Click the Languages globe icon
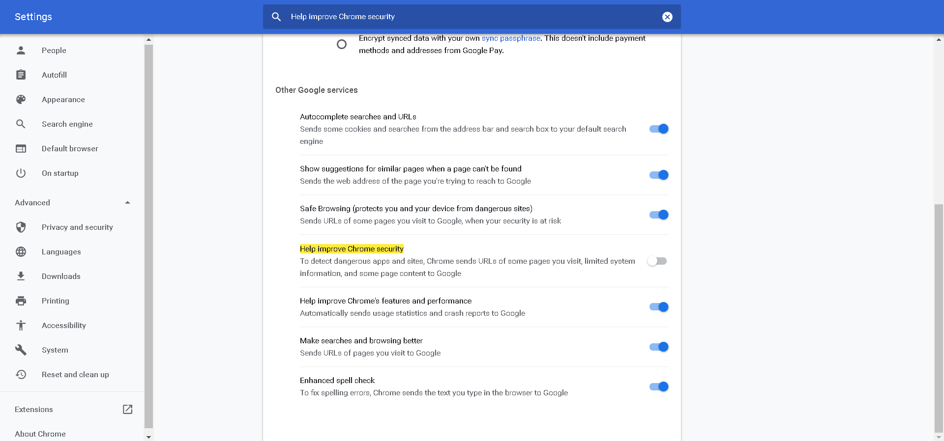This screenshot has height=441, width=944. tap(21, 251)
